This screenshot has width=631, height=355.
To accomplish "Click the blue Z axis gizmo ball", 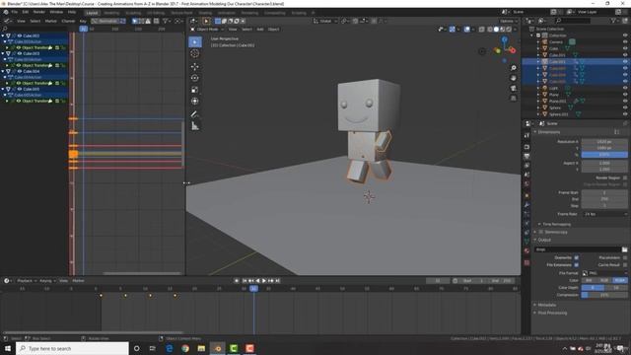I will click(505, 39).
